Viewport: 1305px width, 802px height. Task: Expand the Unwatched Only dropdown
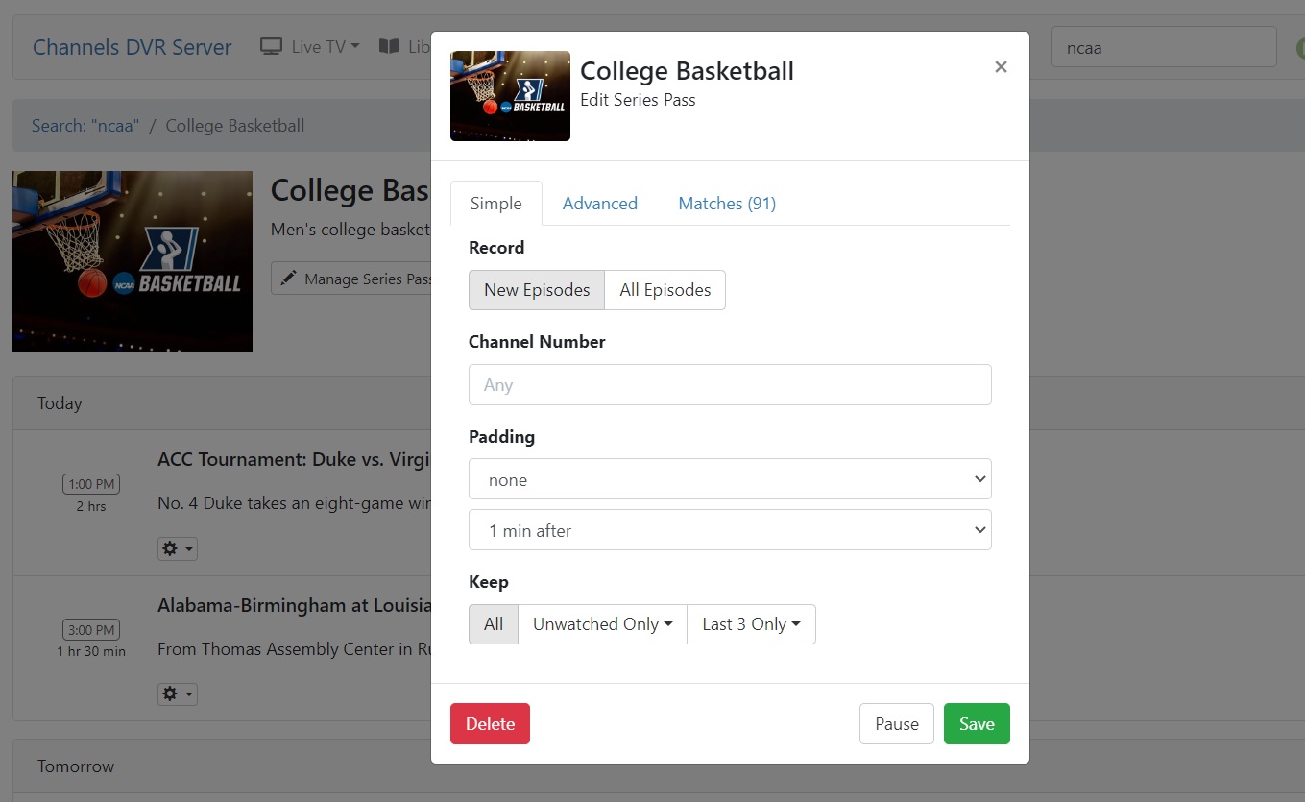tap(602, 624)
